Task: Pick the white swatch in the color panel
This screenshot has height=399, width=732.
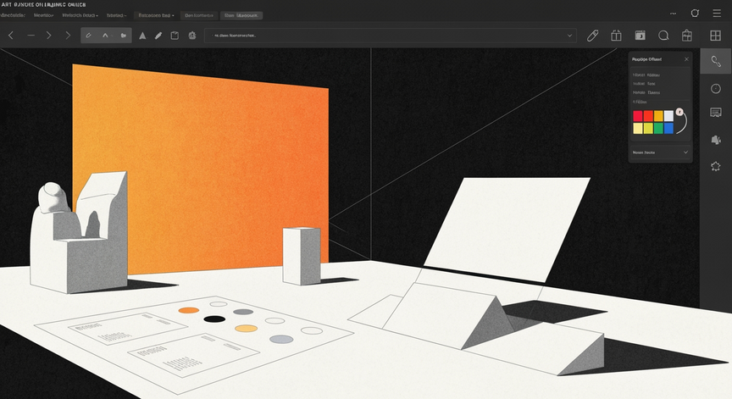Action: point(668,116)
